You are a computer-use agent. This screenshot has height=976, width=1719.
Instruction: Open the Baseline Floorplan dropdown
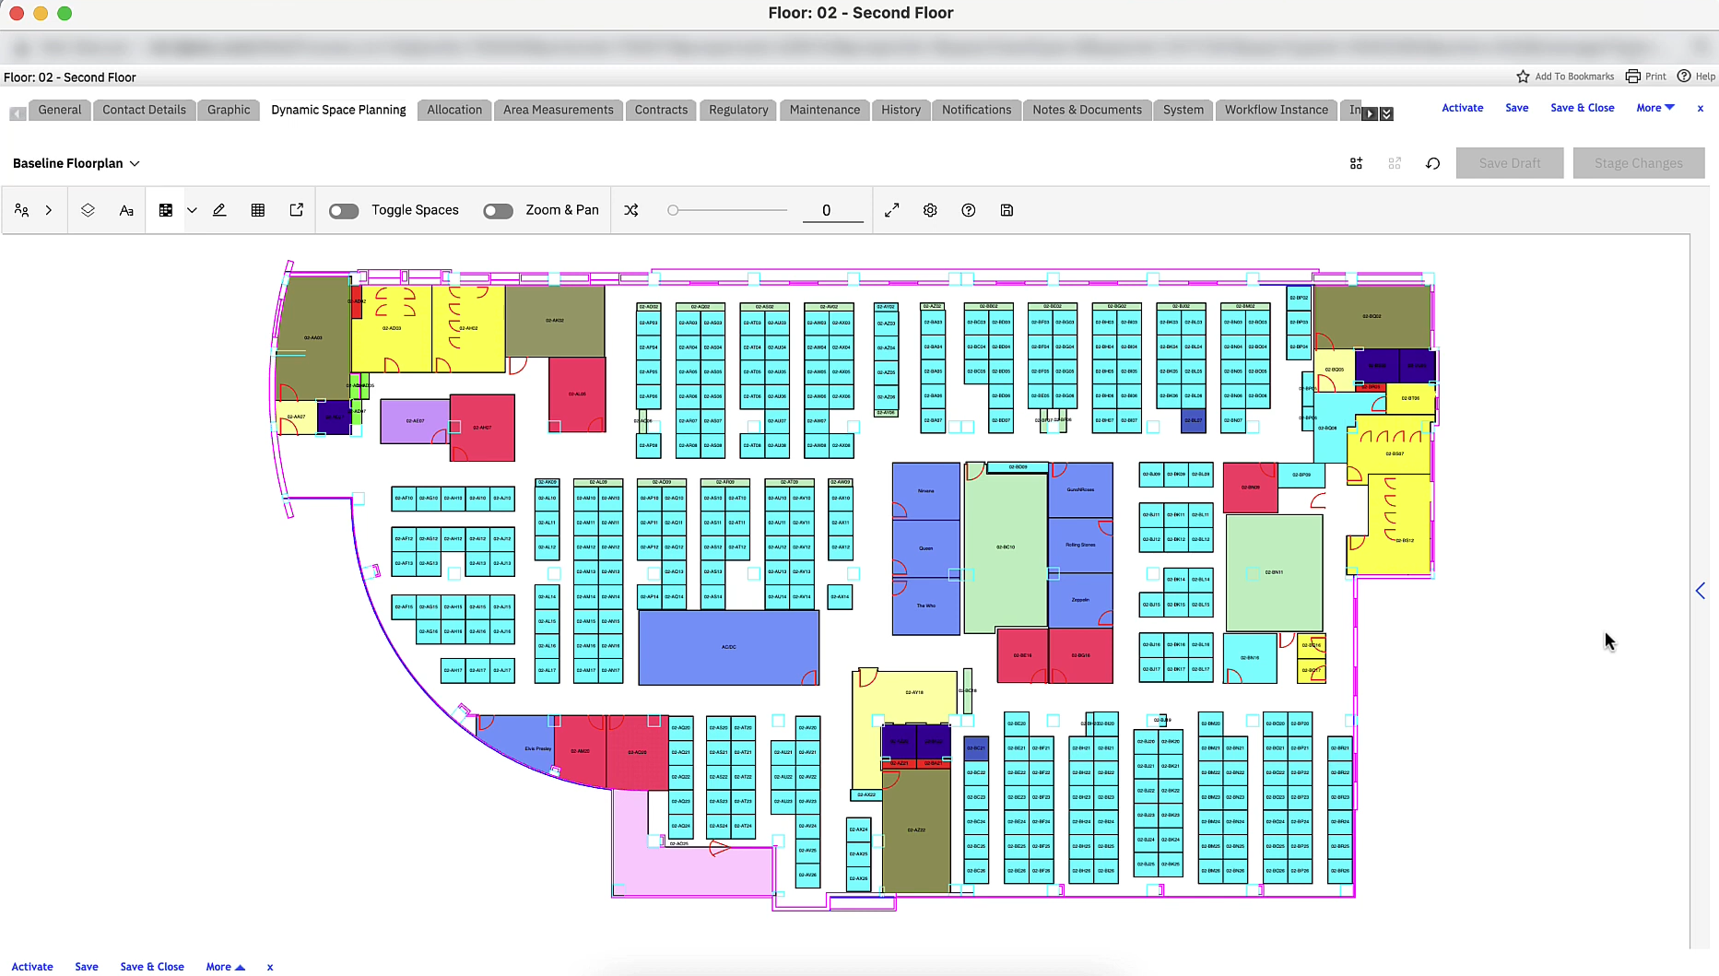click(76, 163)
